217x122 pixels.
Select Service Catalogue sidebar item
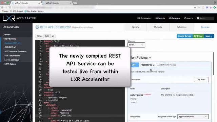coord(12,60)
